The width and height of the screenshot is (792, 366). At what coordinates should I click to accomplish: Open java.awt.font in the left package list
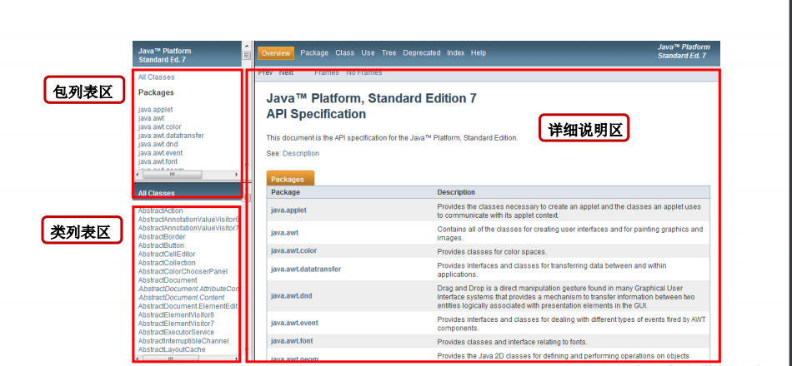[158, 161]
